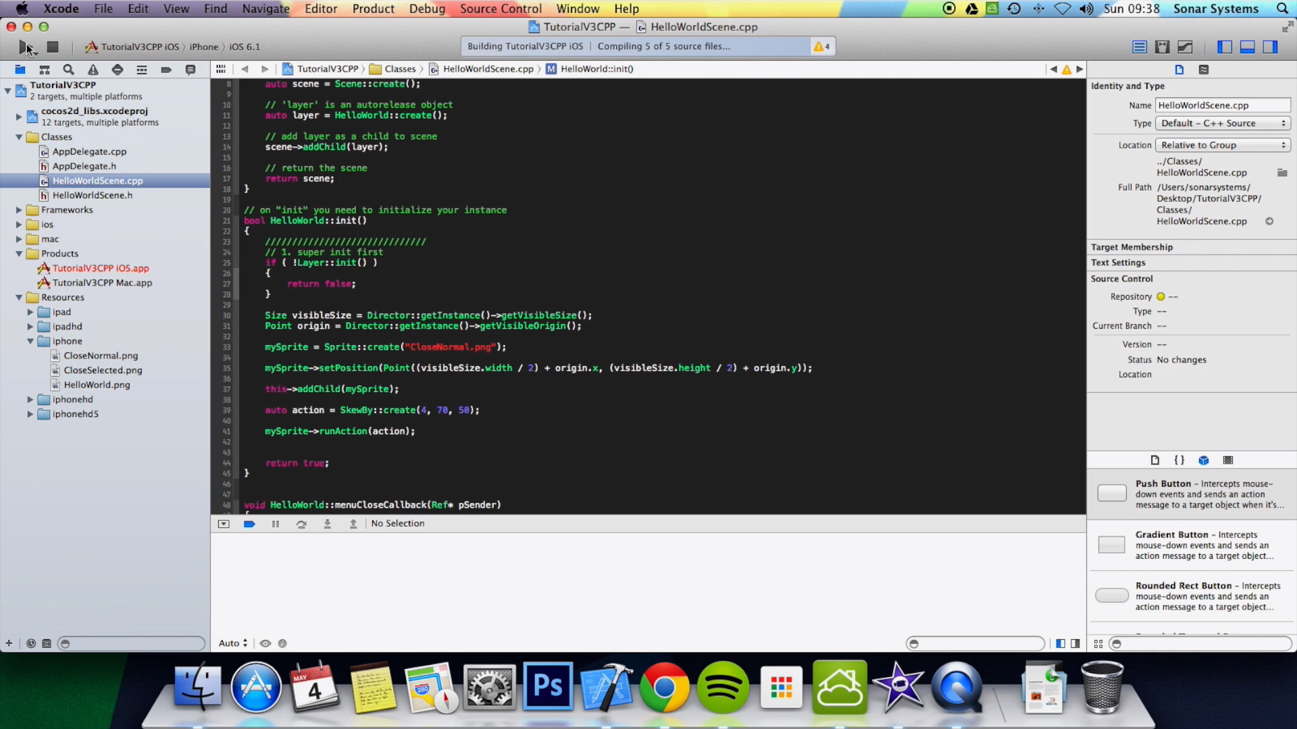1297x729 pixels.
Task: Open the Type dropdown set to Default C++ Source
Action: point(1223,123)
